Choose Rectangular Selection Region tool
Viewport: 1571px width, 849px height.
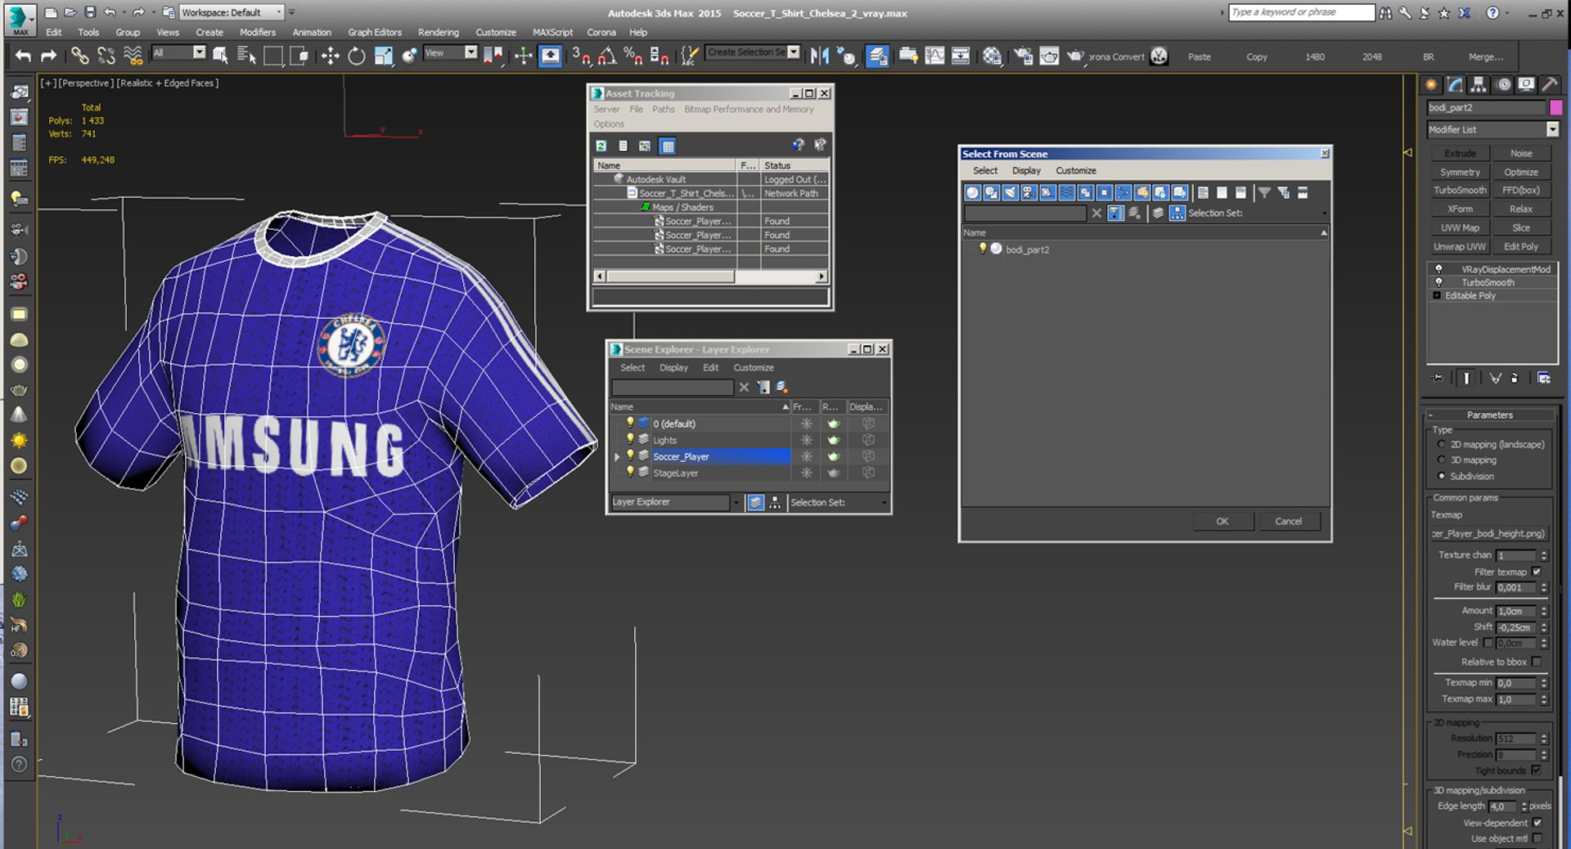pyautogui.click(x=272, y=56)
